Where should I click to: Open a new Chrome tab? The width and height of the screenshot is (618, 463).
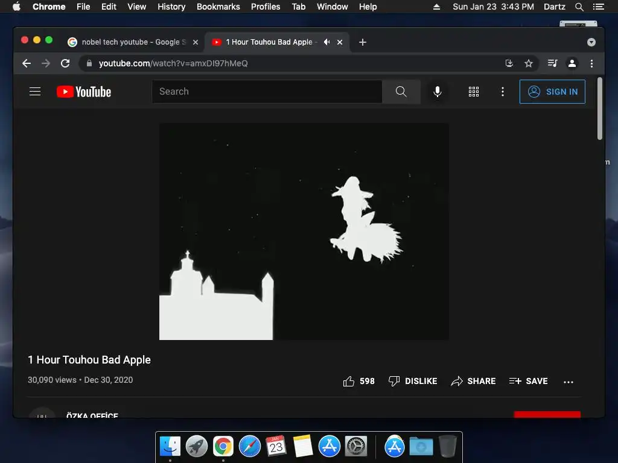click(363, 42)
